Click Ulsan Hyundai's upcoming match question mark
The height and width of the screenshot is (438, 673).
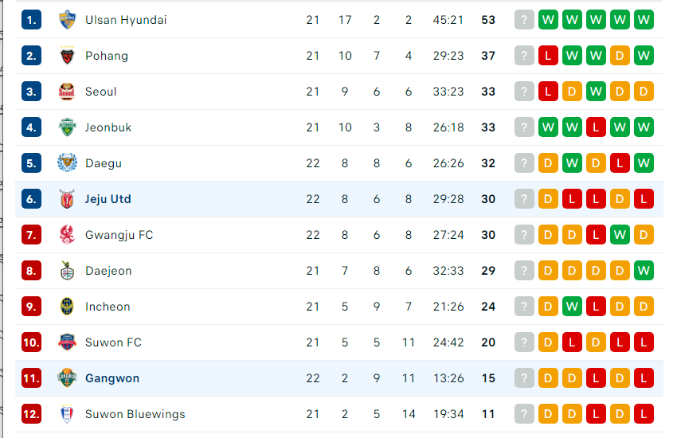524,20
